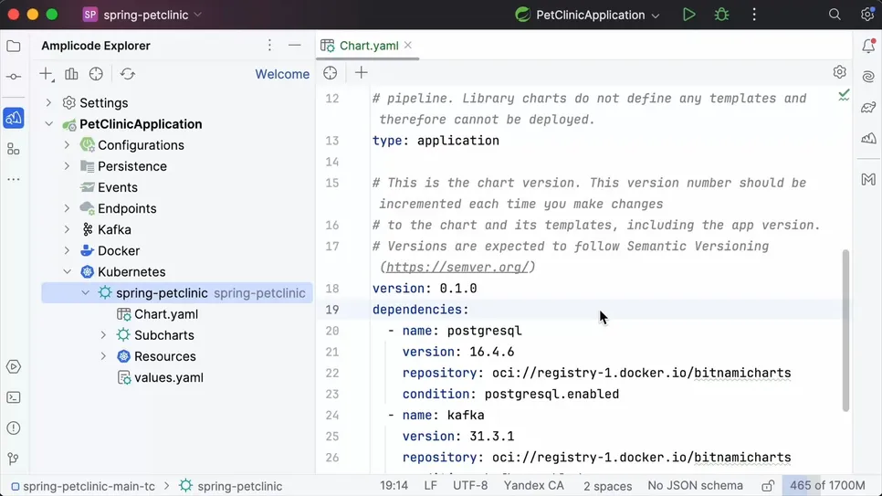Click the green inspection checkmark widget
882x496 pixels.
point(844,95)
